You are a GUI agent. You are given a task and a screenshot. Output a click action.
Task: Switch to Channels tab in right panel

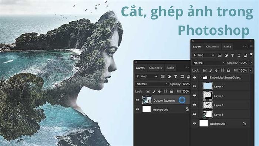tap(212, 47)
